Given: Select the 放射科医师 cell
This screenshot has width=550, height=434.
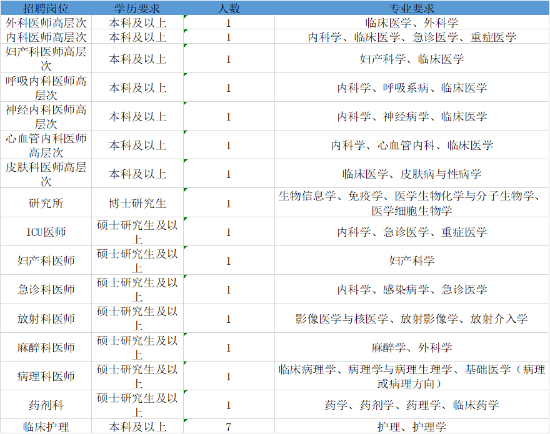Looking at the screenshot, I should tap(46, 319).
